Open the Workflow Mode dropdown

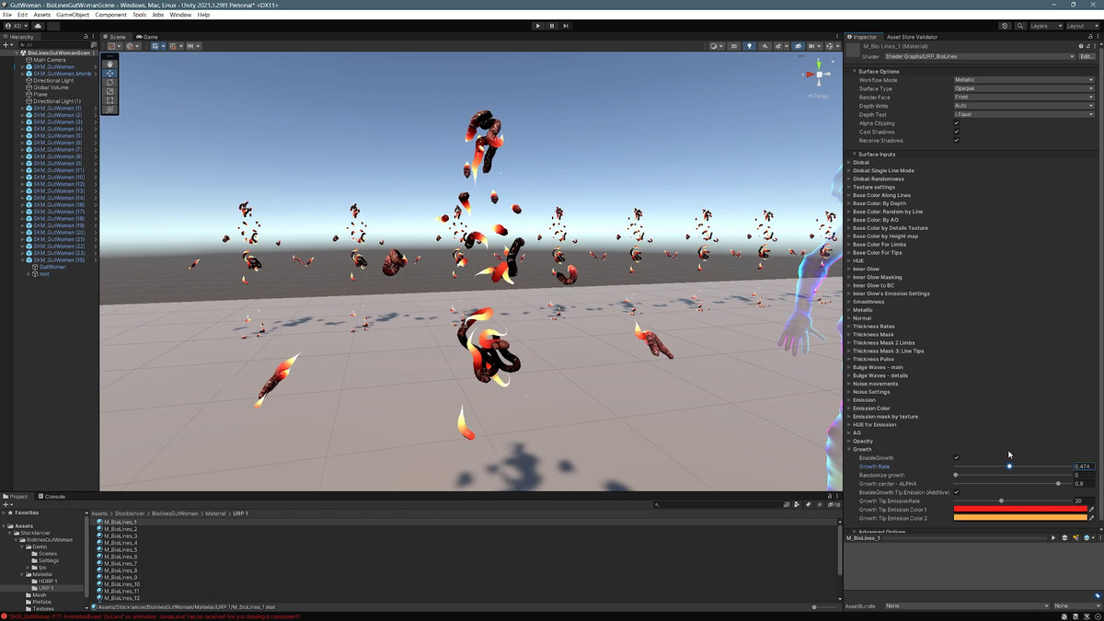[1023, 80]
